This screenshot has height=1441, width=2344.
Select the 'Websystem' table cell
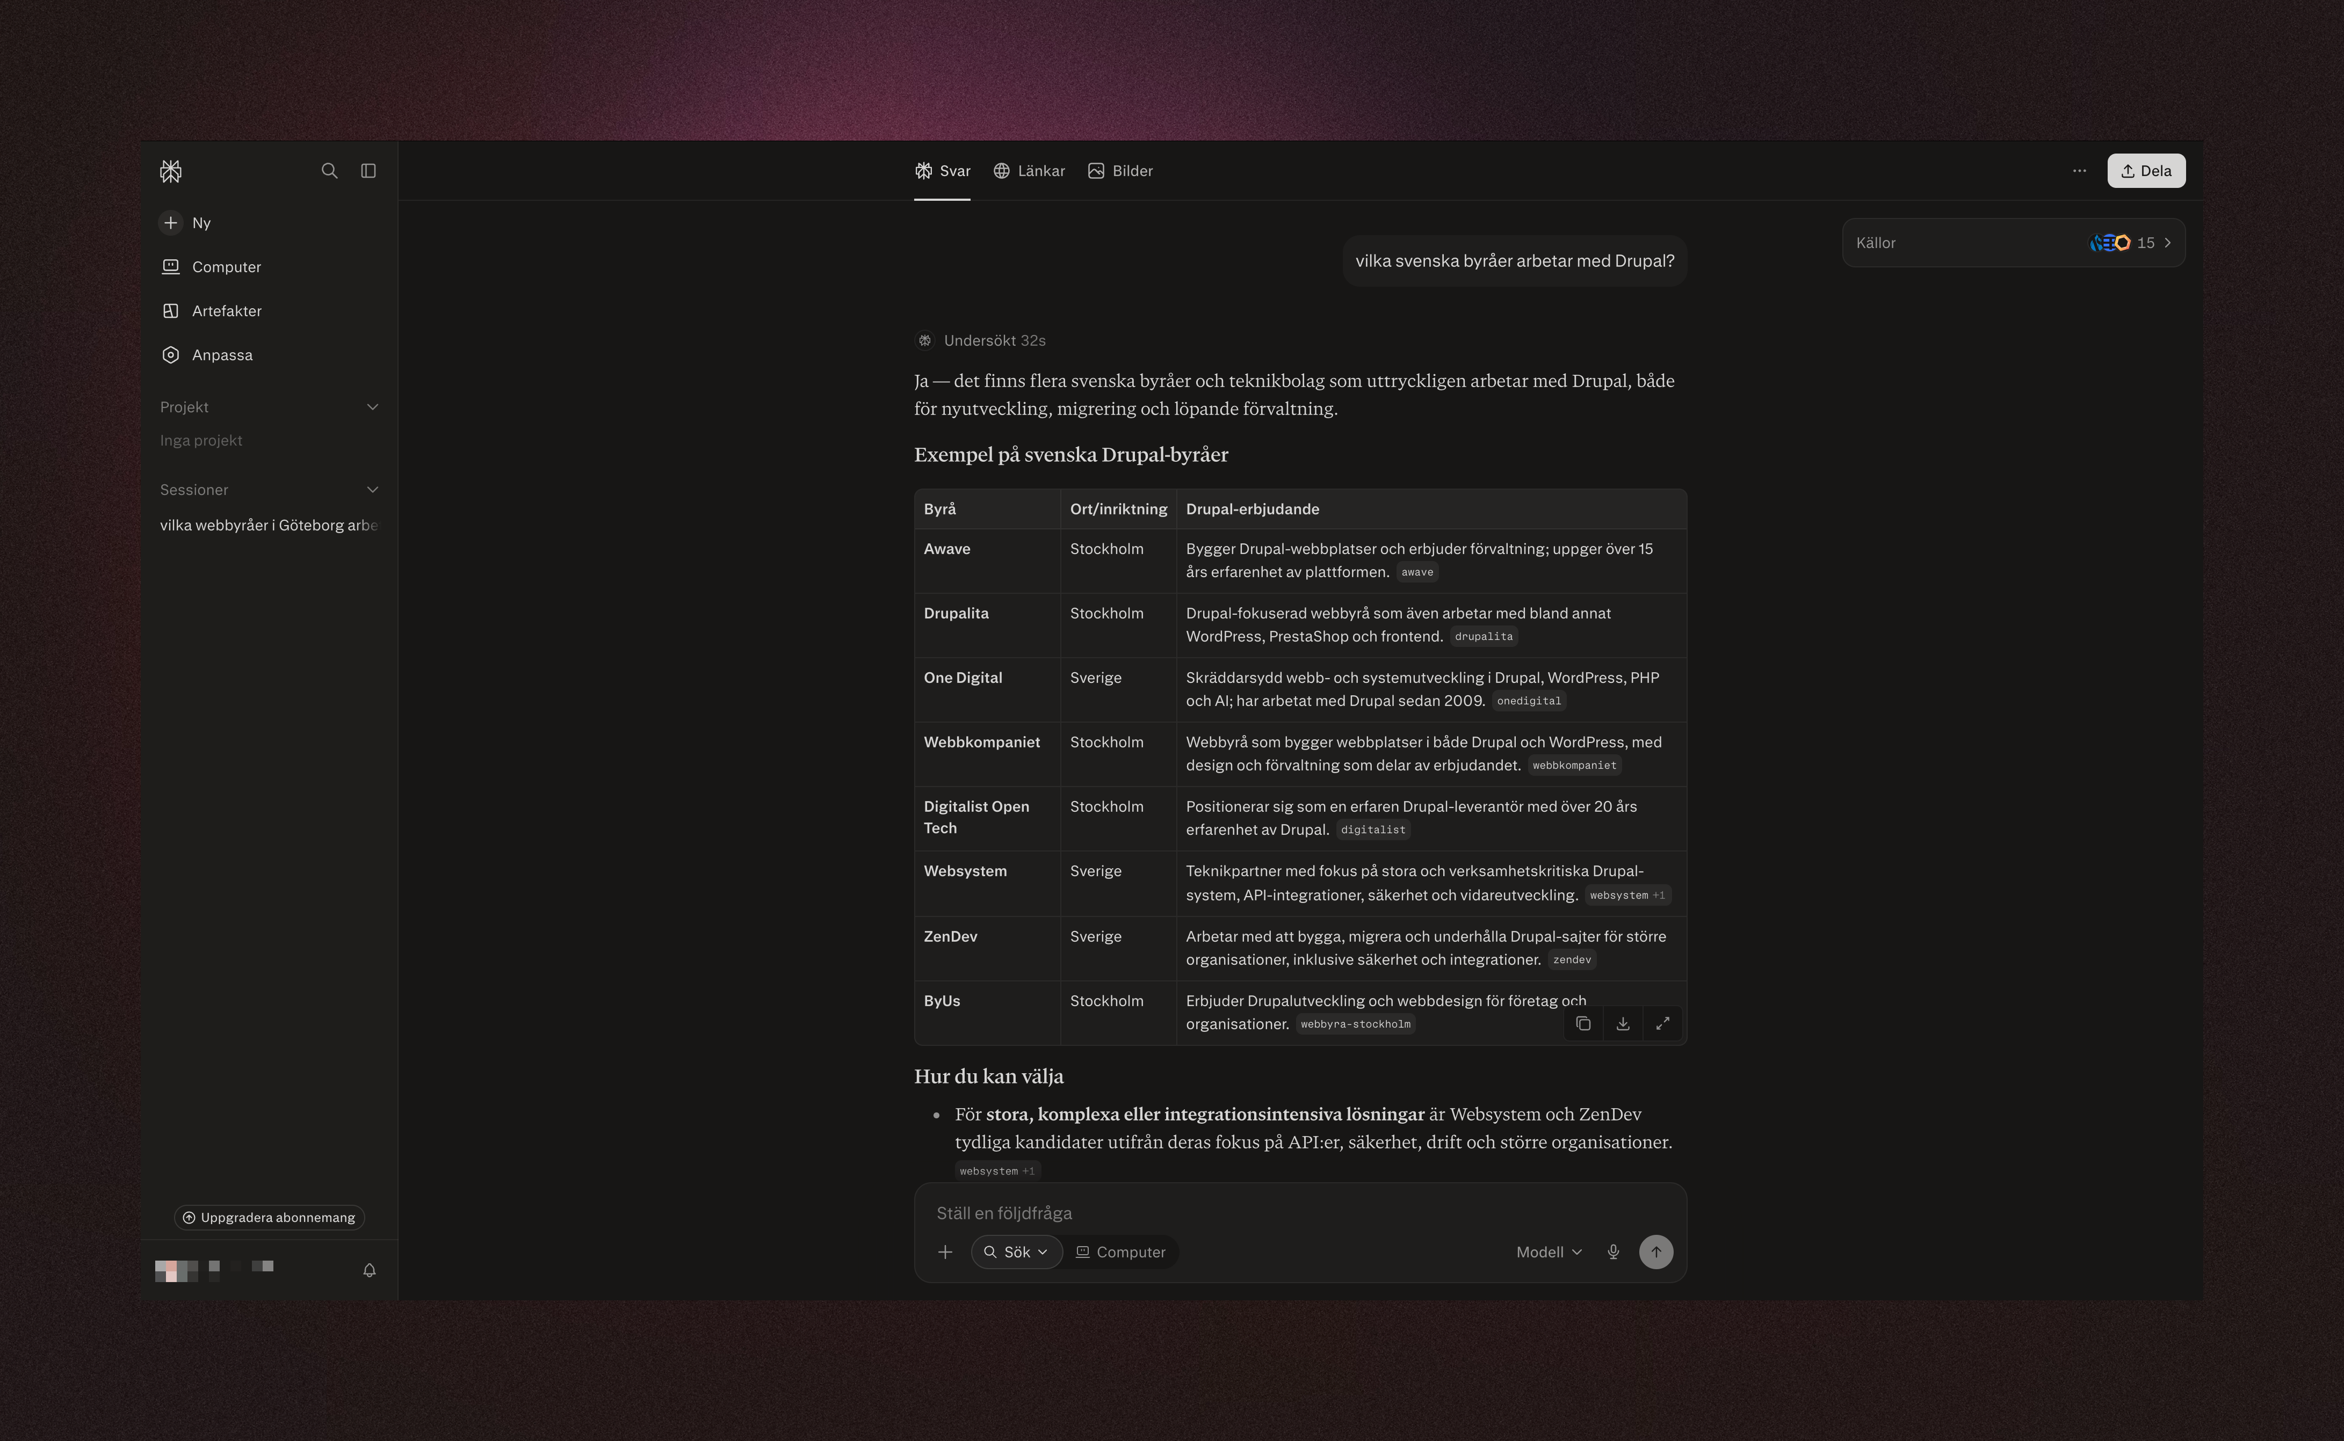[x=988, y=884]
